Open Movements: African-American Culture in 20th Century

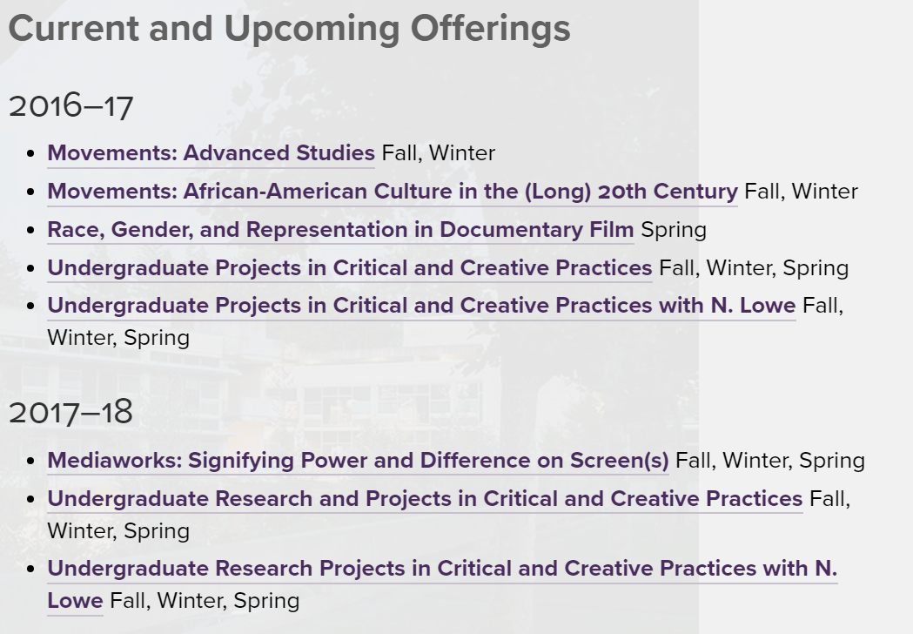pos(393,192)
